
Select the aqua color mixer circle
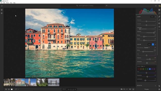tap(148, 69)
